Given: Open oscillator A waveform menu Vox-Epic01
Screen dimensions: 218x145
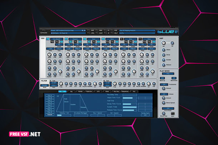Looking at the screenshot, I should pos(57,39).
